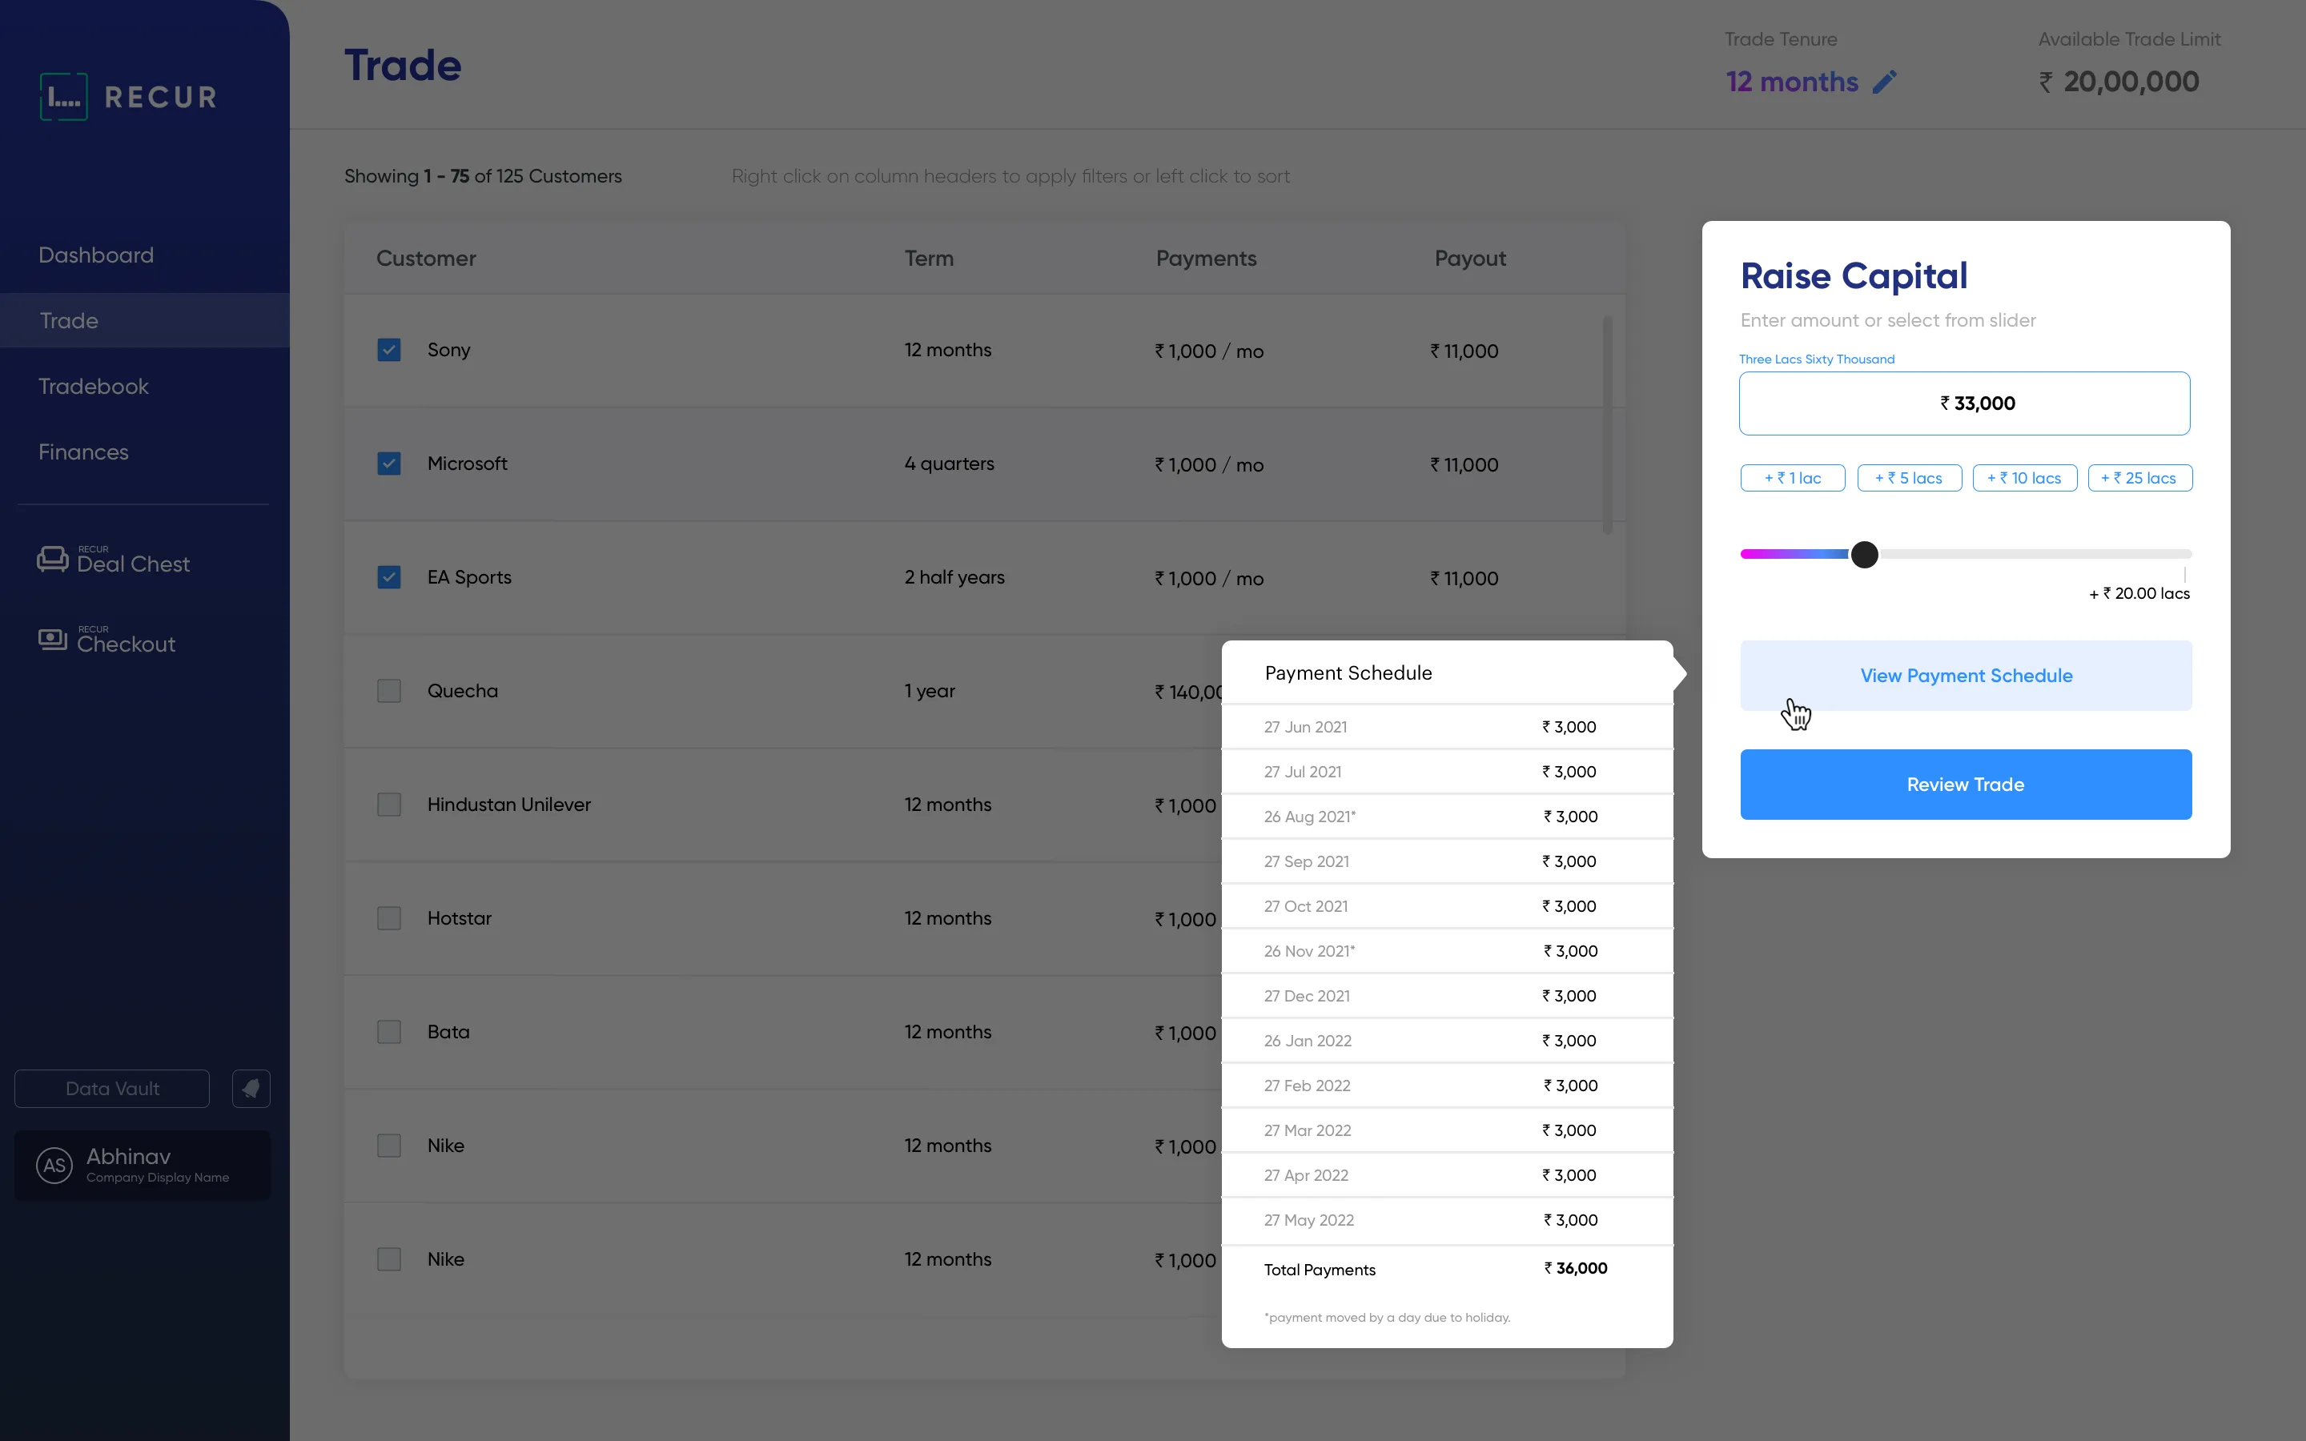Click the amount input showing ₹33,000
Viewport: 2306px width, 1441px height.
click(1965, 402)
